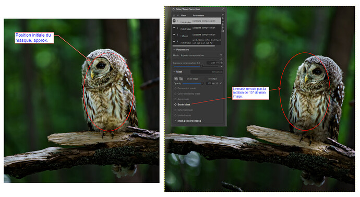Move the selected correction up
The height and width of the screenshot is (197, 360).
pyautogui.click(x=223, y=25)
